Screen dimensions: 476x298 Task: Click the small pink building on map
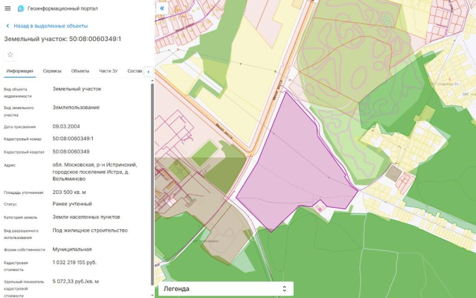319,209
